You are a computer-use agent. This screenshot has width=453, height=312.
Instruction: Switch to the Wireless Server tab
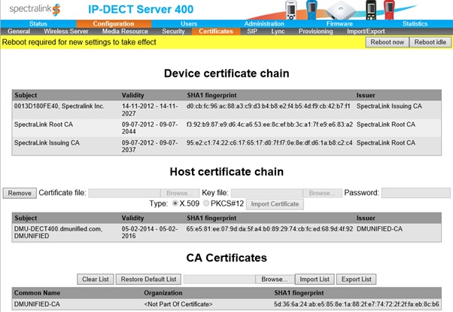(x=66, y=32)
